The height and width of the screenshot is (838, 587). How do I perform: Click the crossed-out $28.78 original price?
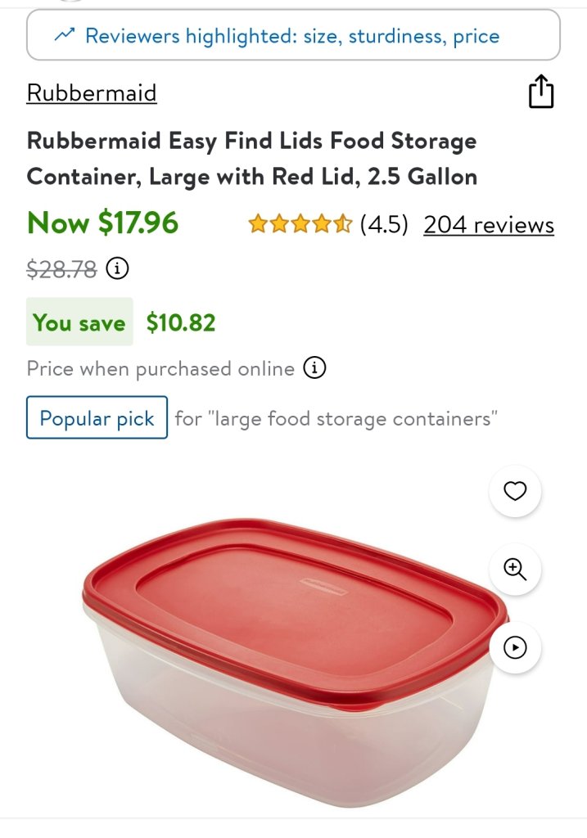pyautogui.click(x=61, y=268)
